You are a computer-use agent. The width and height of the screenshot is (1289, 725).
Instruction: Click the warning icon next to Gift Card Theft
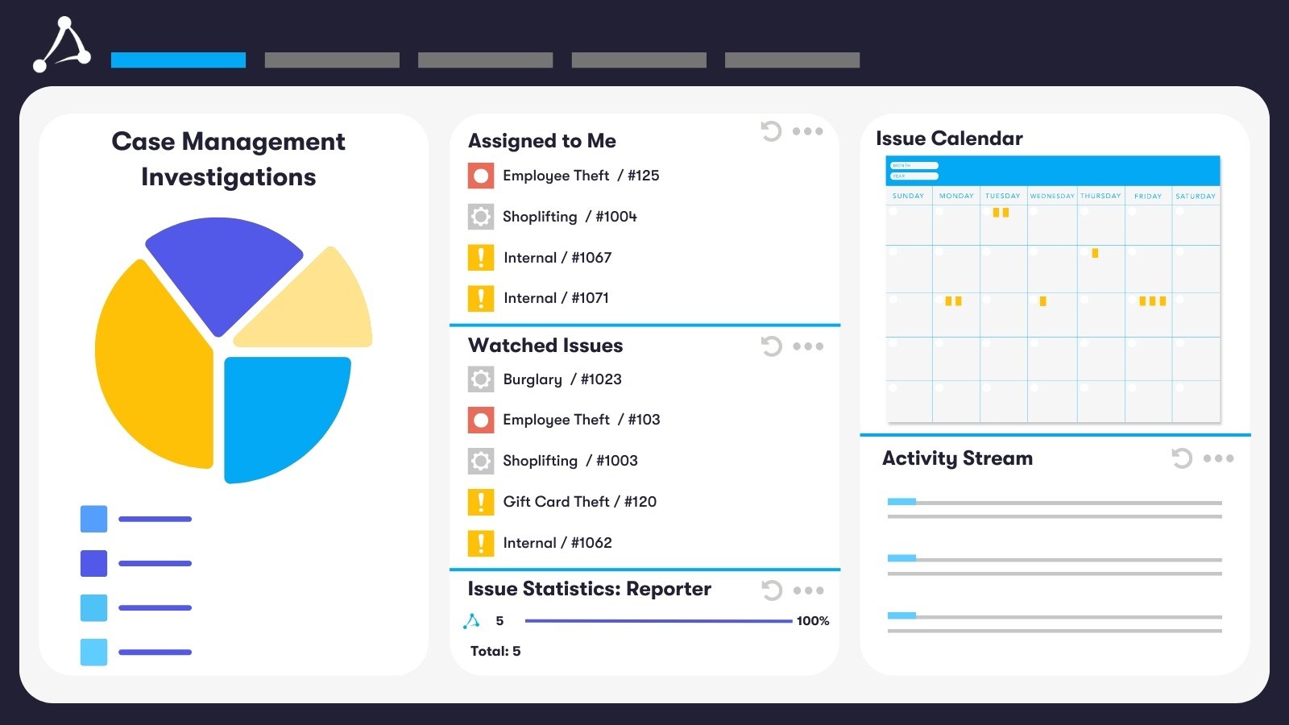click(x=480, y=502)
